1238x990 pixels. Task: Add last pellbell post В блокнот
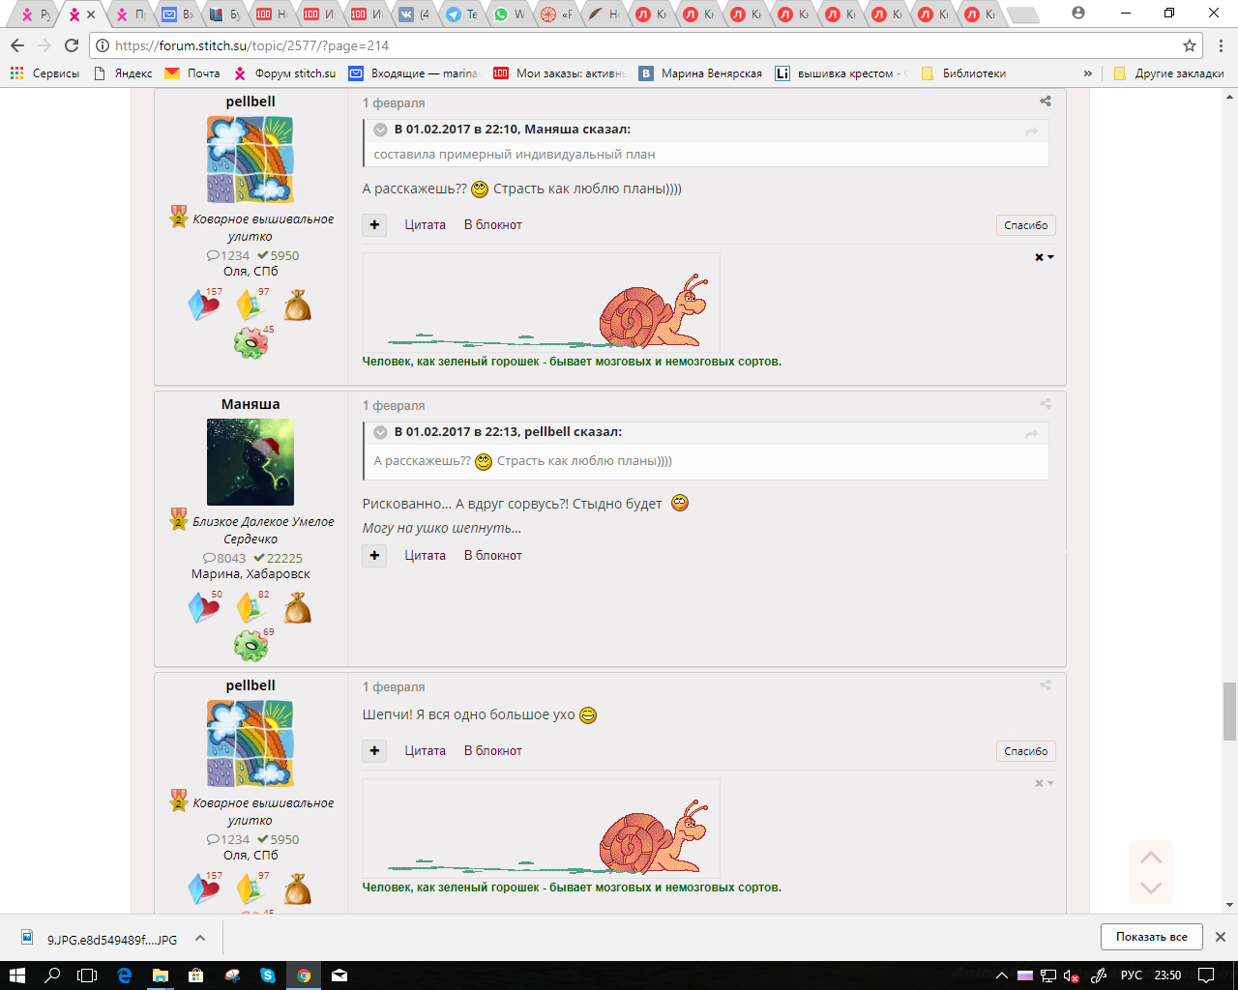coord(492,751)
